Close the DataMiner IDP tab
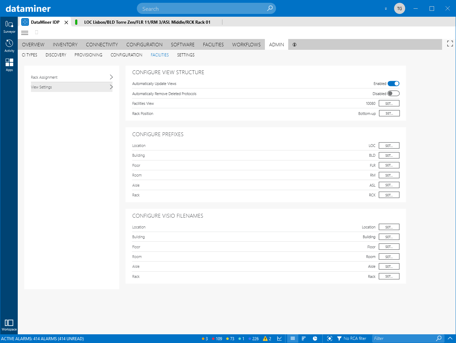The width and height of the screenshot is (456, 343). 66,22
